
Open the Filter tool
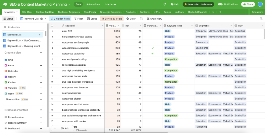pyautogui.click(x=79, y=19)
